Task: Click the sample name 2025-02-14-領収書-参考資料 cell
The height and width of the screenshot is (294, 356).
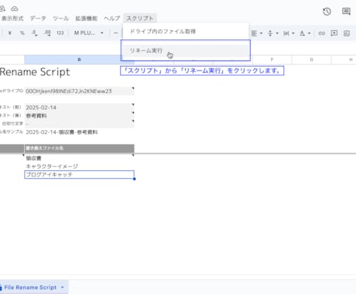Action: point(79,132)
